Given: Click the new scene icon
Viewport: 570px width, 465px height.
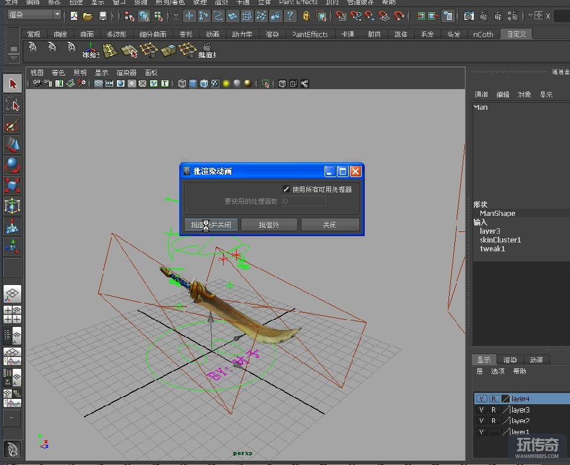Looking at the screenshot, I should point(74,16).
